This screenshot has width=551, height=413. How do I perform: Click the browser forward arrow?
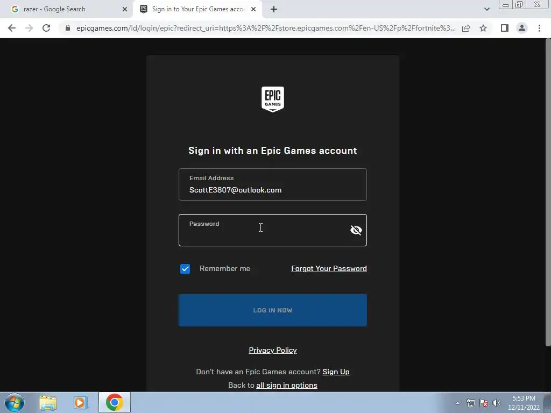click(29, 28)
